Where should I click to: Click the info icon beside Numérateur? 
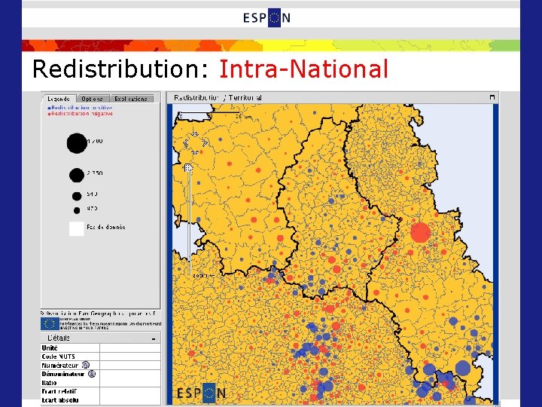(x=85, y=365)
